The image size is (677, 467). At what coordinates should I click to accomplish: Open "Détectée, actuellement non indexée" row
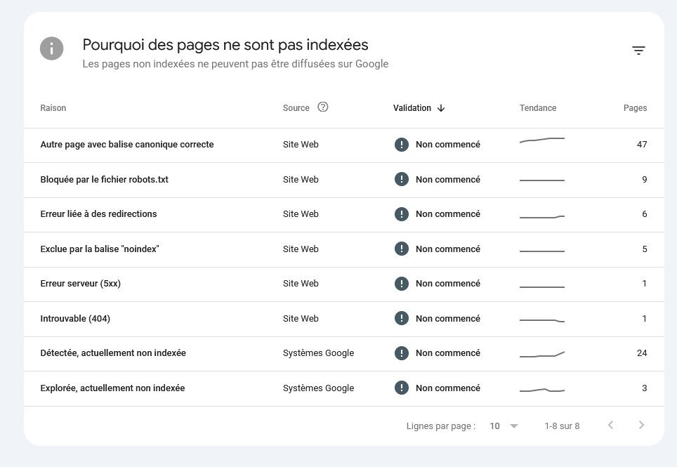tap(113, 353)
